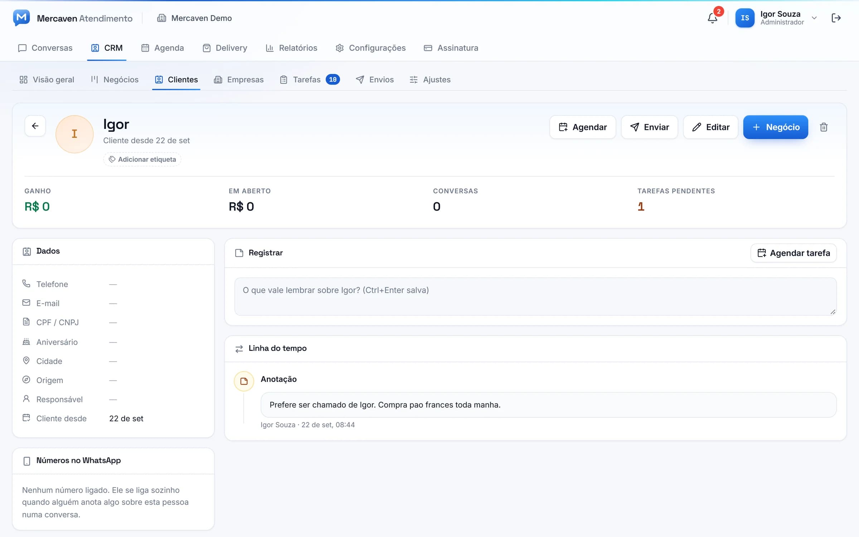Select the Relatórios main tab
859x537 pixels.
291,48
